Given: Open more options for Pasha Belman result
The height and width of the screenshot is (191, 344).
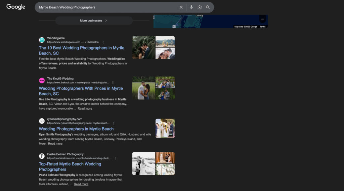Looking at the screenshot, I should pos(116,158).
